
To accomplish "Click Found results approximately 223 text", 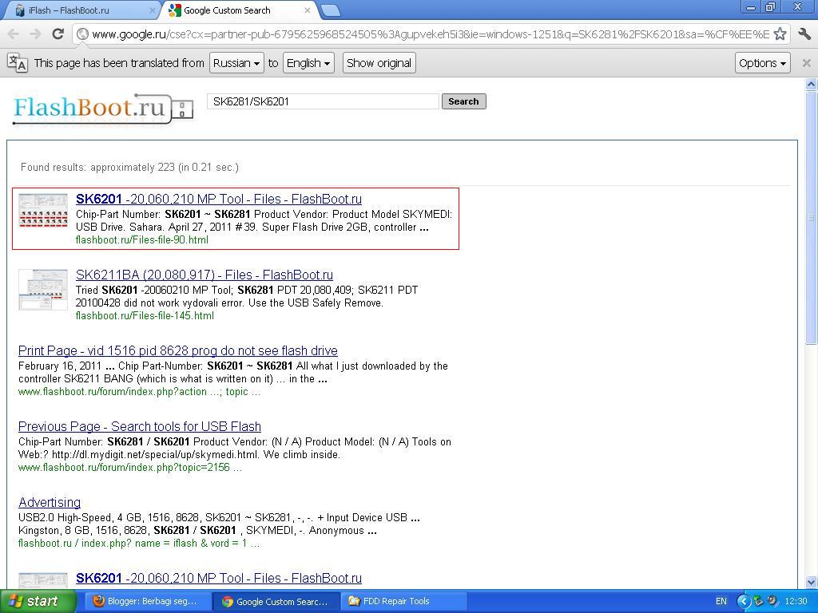I will 129,168.
